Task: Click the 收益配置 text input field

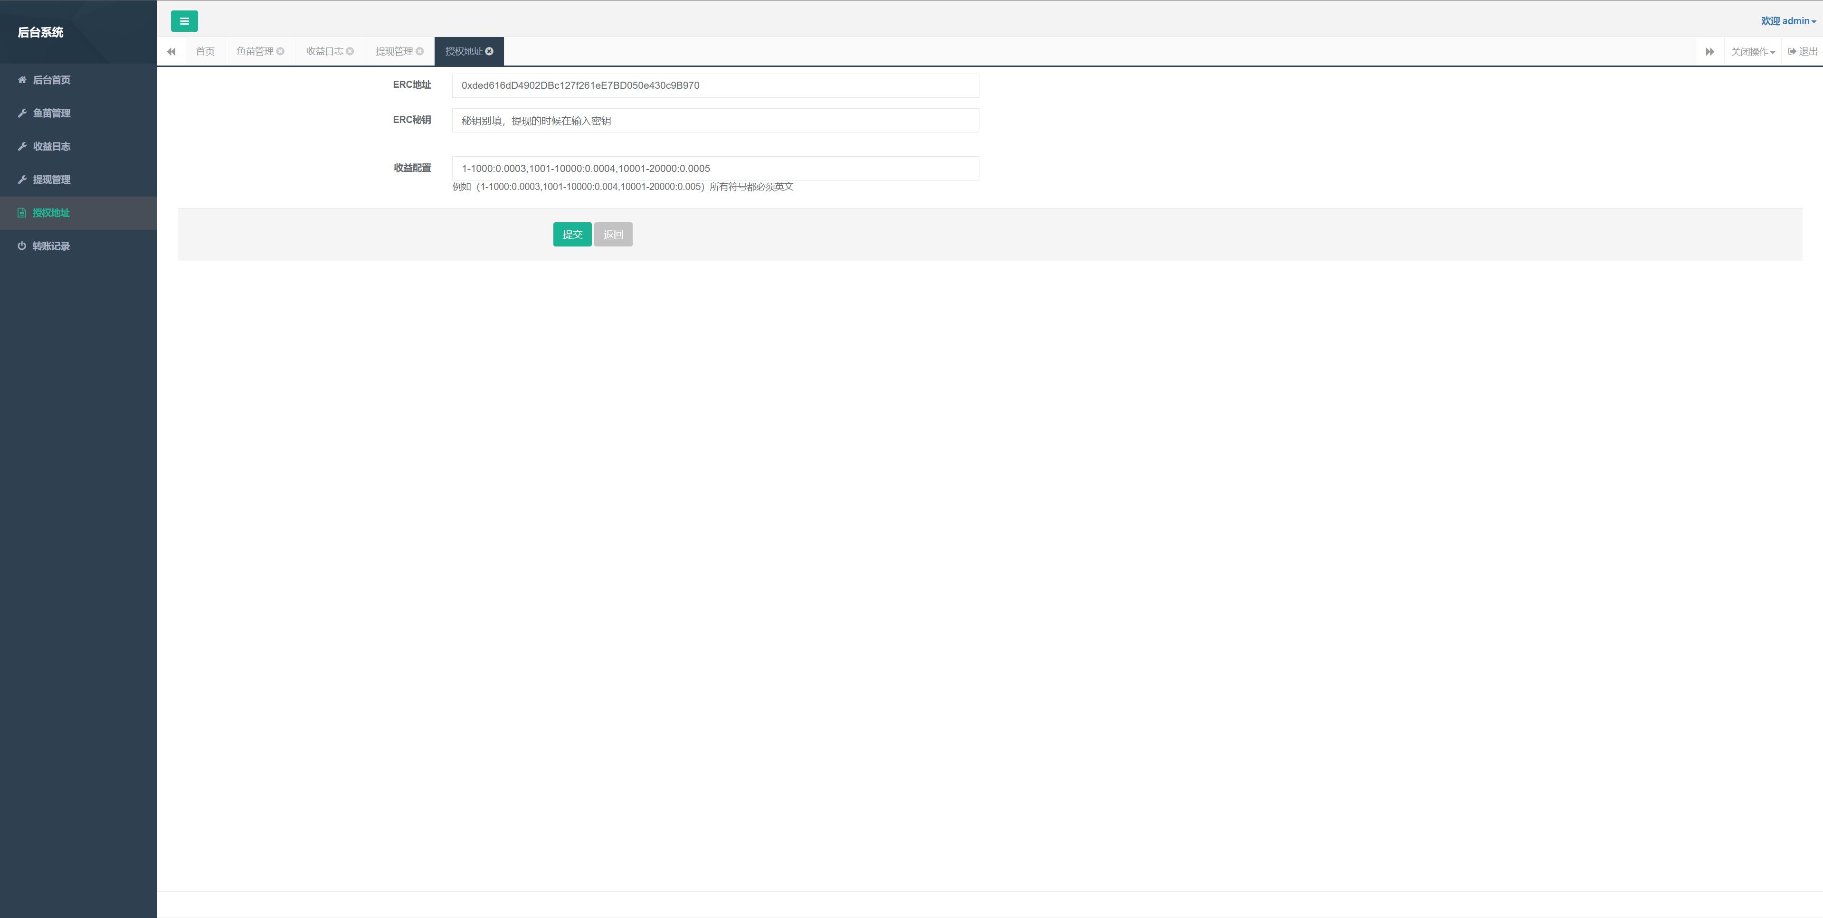Action: 714,168
